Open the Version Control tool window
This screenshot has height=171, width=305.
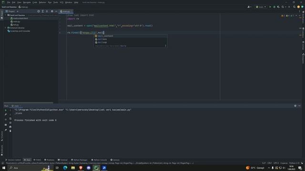point(13,160)
